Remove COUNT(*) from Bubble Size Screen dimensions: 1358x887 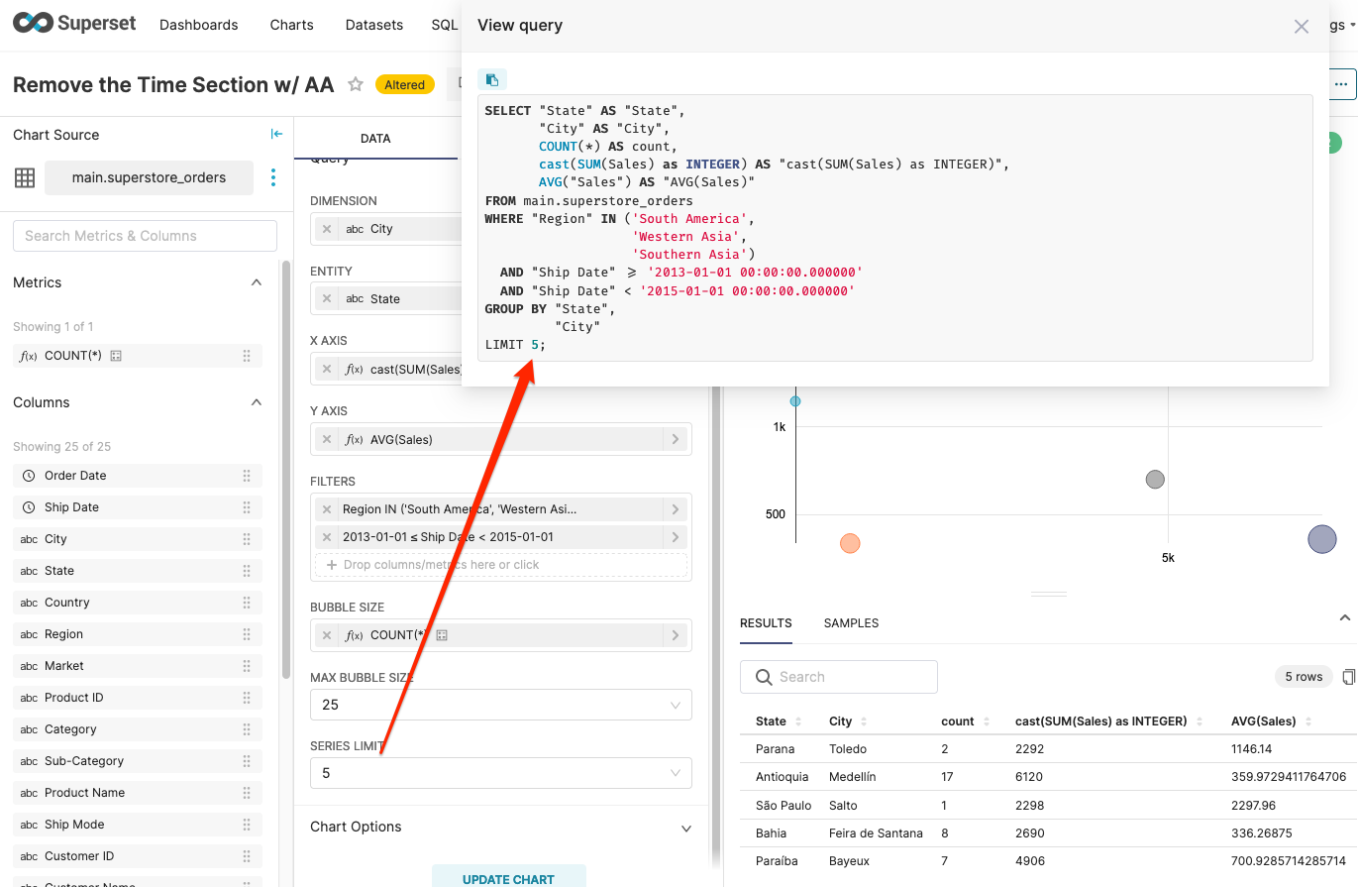pyautogui.click(x=327, y=635)
